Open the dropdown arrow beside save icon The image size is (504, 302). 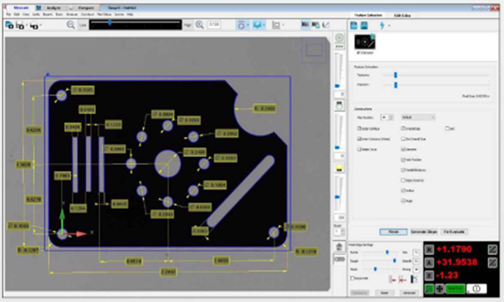pyautogui.click(x=27, y=25)
